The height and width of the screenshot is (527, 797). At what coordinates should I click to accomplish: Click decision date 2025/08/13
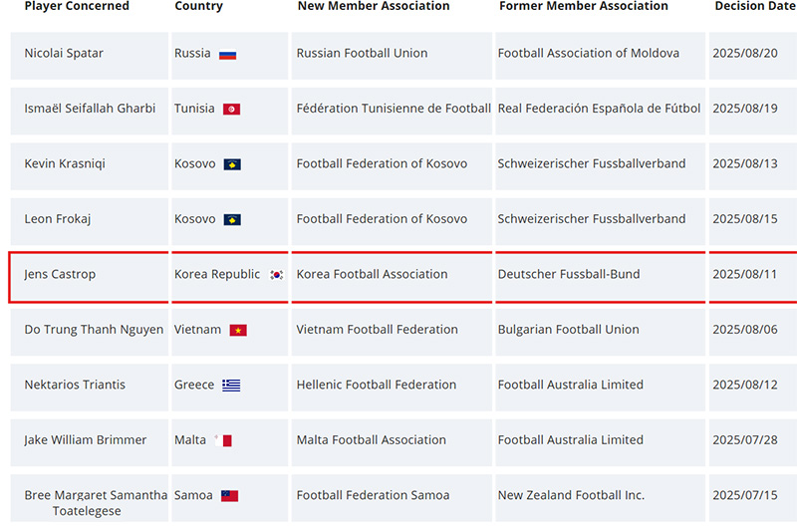[x=745, y=163]
